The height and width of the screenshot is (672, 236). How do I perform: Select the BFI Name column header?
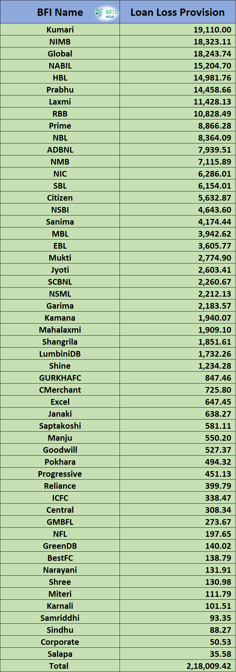pos(60,12)
